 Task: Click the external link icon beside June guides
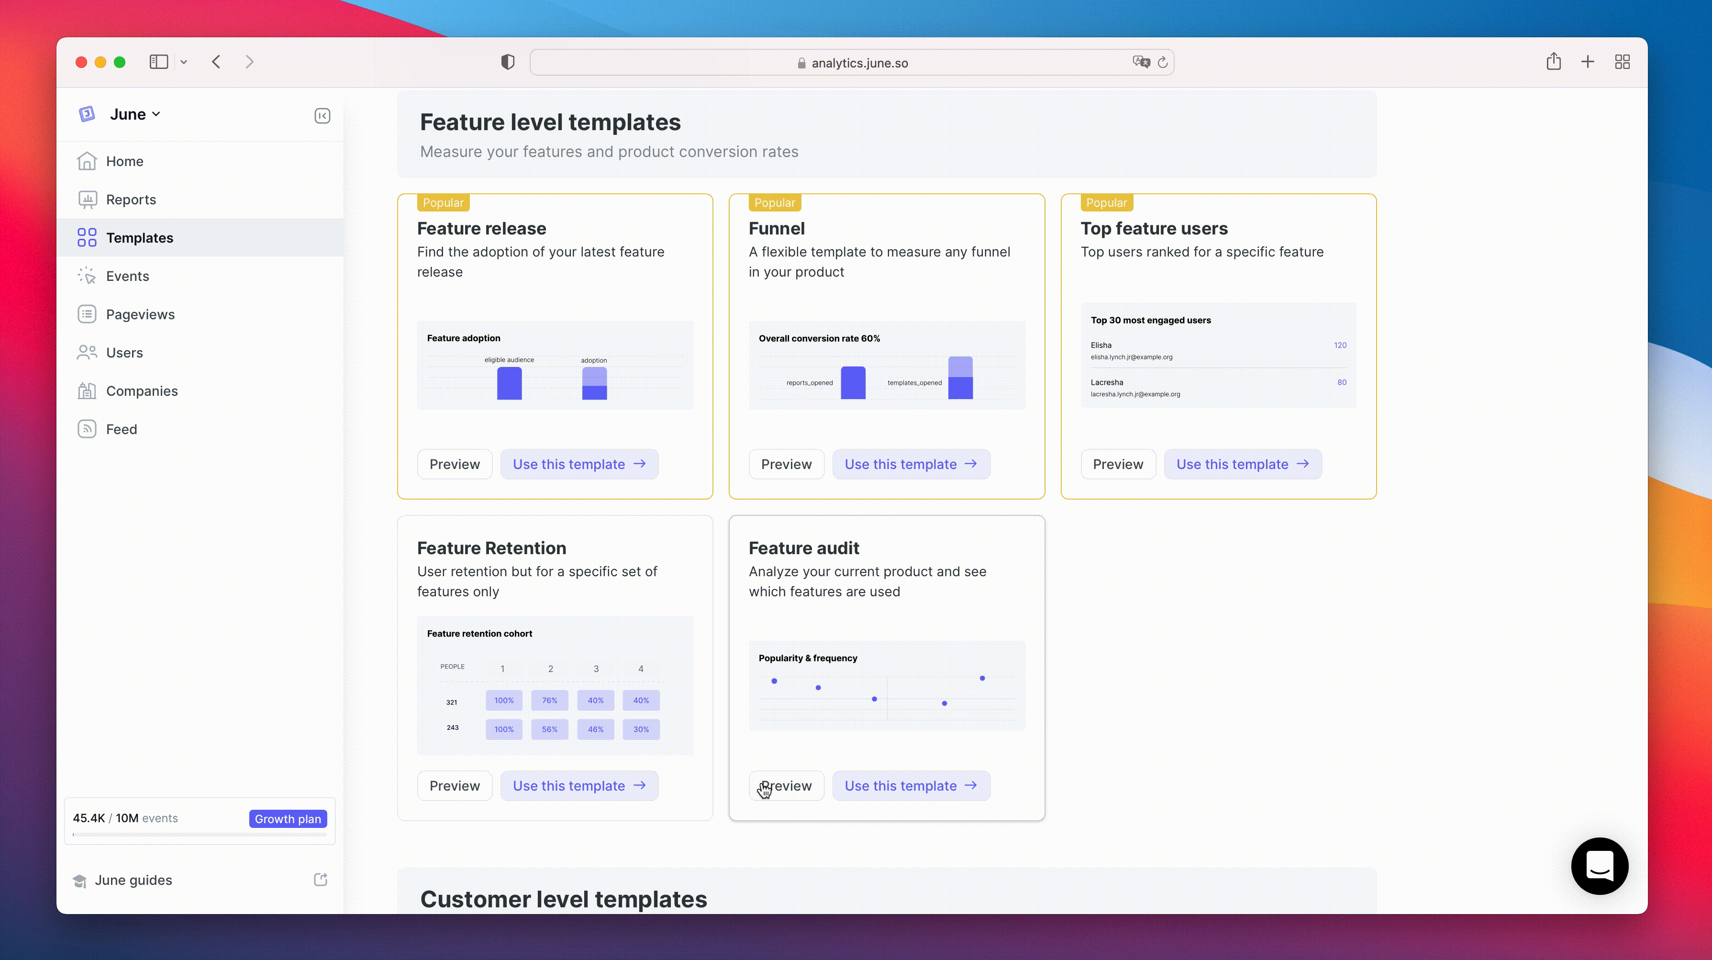click(320, 880)
